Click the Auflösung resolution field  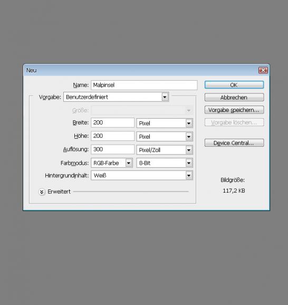112,149
